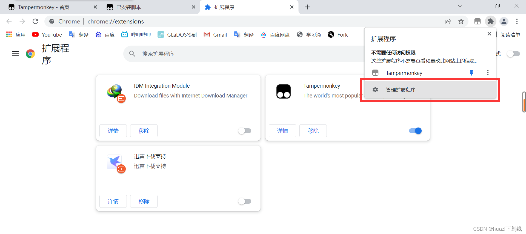The height and width of the screenshot is (234, 526).
Task: Click the search magnifier icon
Action: click(132, 54)
